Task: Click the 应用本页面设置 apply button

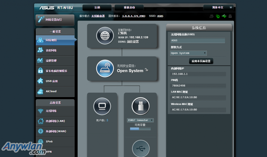Action: coord(201,61)
